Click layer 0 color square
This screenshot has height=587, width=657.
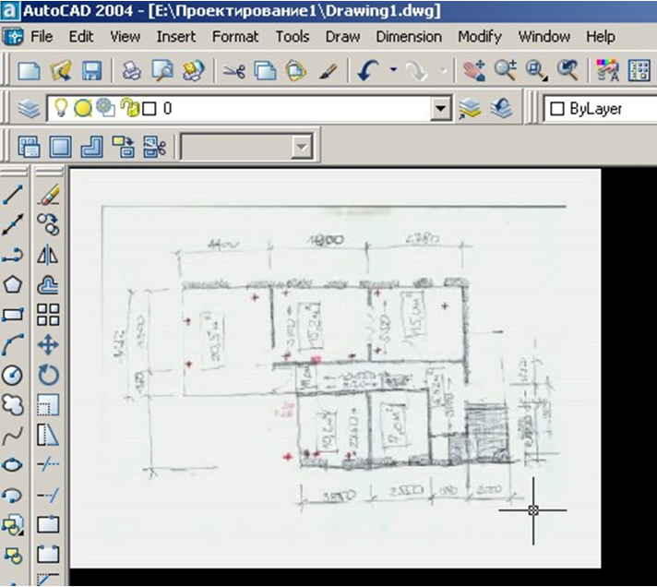click(149, 109)
